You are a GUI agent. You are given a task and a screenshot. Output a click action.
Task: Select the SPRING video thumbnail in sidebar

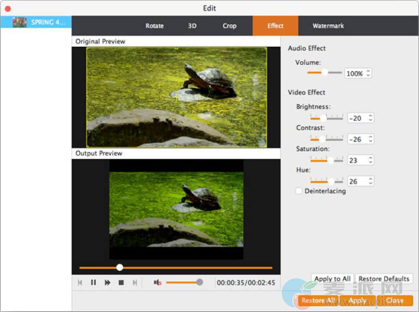pyautogui.click(x=19, y=22)
